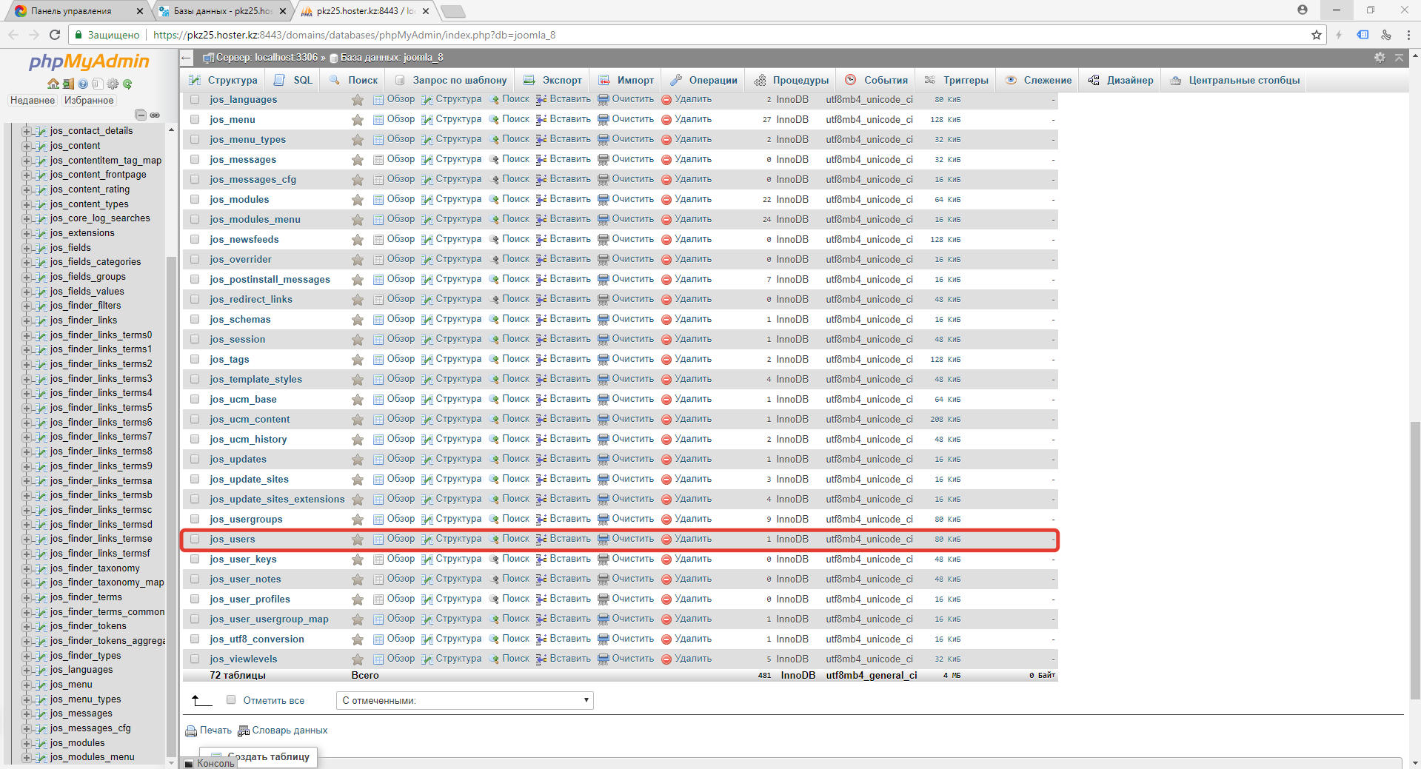1421x769 pixels.
Task: Open the Избранное tables button
Action: 89,101
